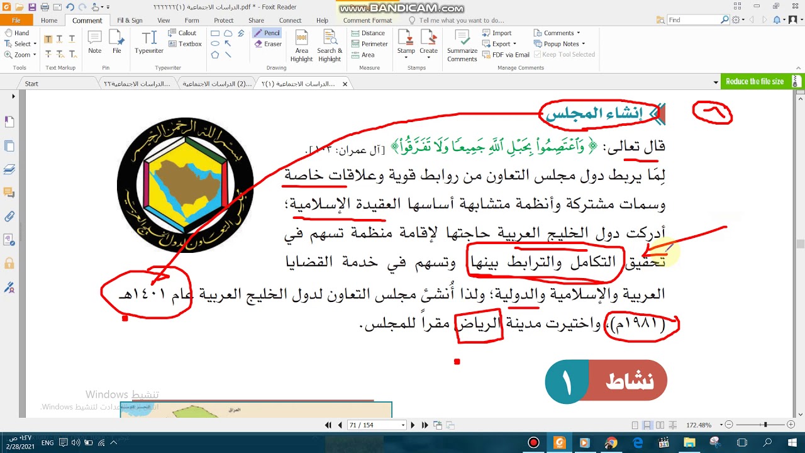Open Search & Highlight
805x453 pixels.
coord(330,46)
